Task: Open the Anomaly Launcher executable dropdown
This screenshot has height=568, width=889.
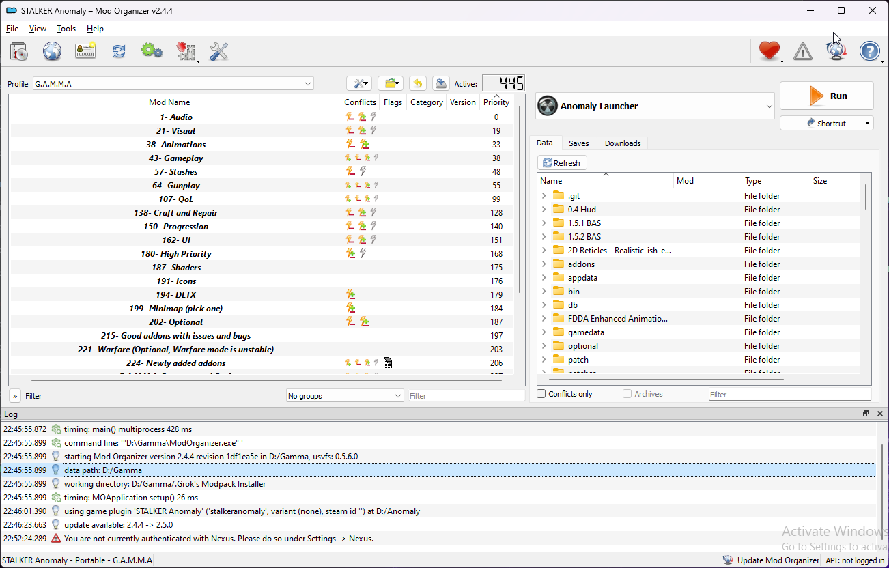Action: tap(655, 106)
